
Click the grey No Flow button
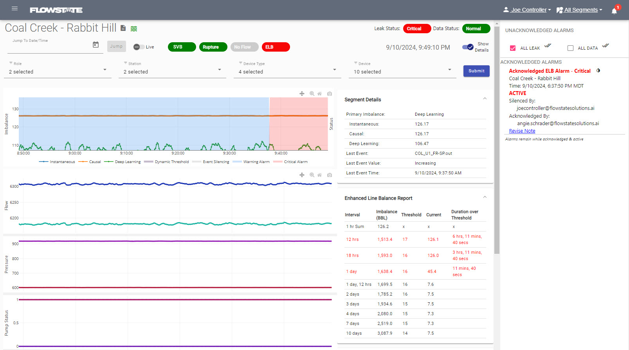pyautogui.click(x=244, y=47)
